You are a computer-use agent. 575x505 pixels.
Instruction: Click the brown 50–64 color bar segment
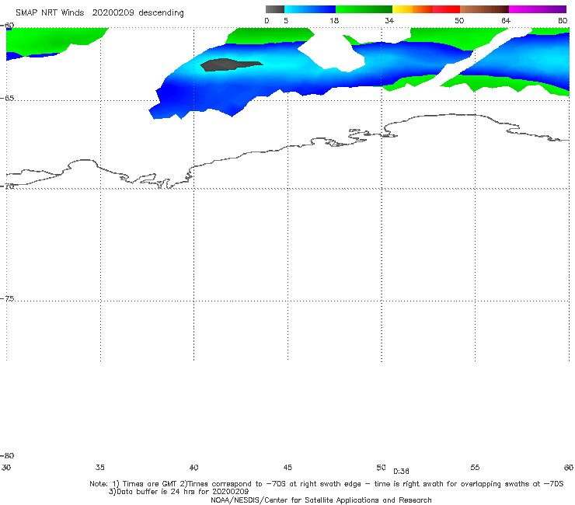coord(484,9)
